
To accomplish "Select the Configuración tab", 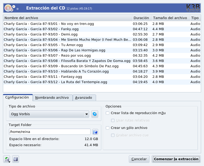I will 17,97.
